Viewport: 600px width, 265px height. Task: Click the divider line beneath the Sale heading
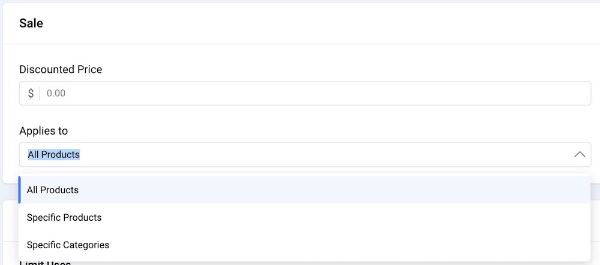[x=300, y=44]
